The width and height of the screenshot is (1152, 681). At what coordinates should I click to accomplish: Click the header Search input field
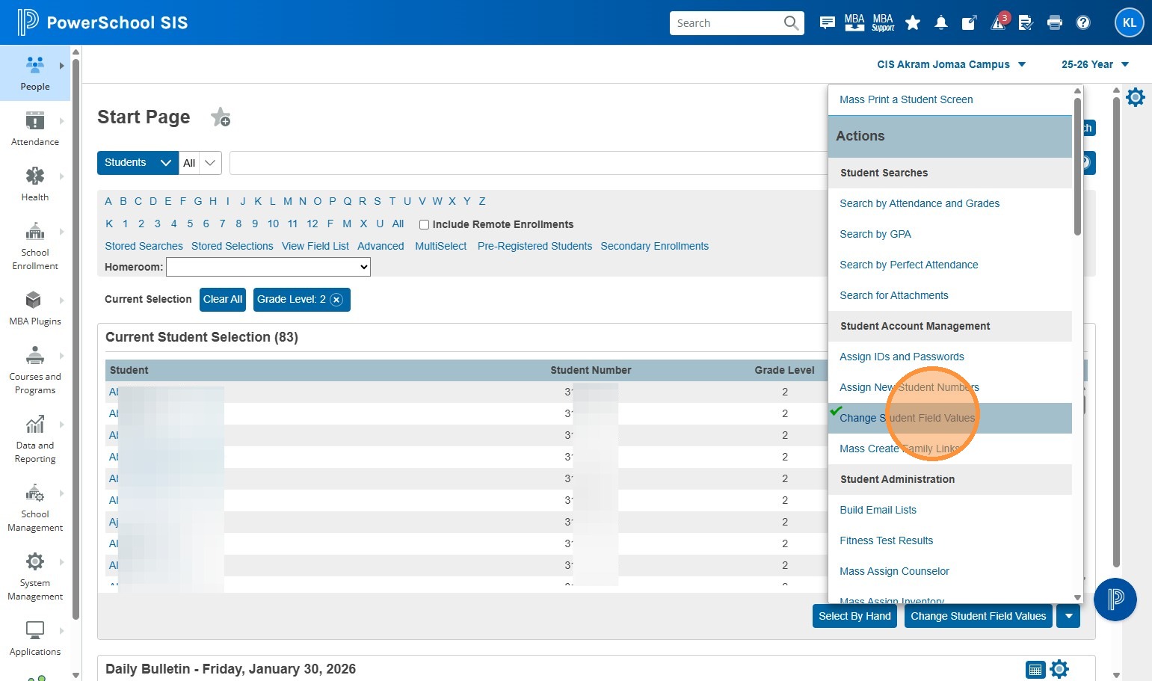point(727,23)
